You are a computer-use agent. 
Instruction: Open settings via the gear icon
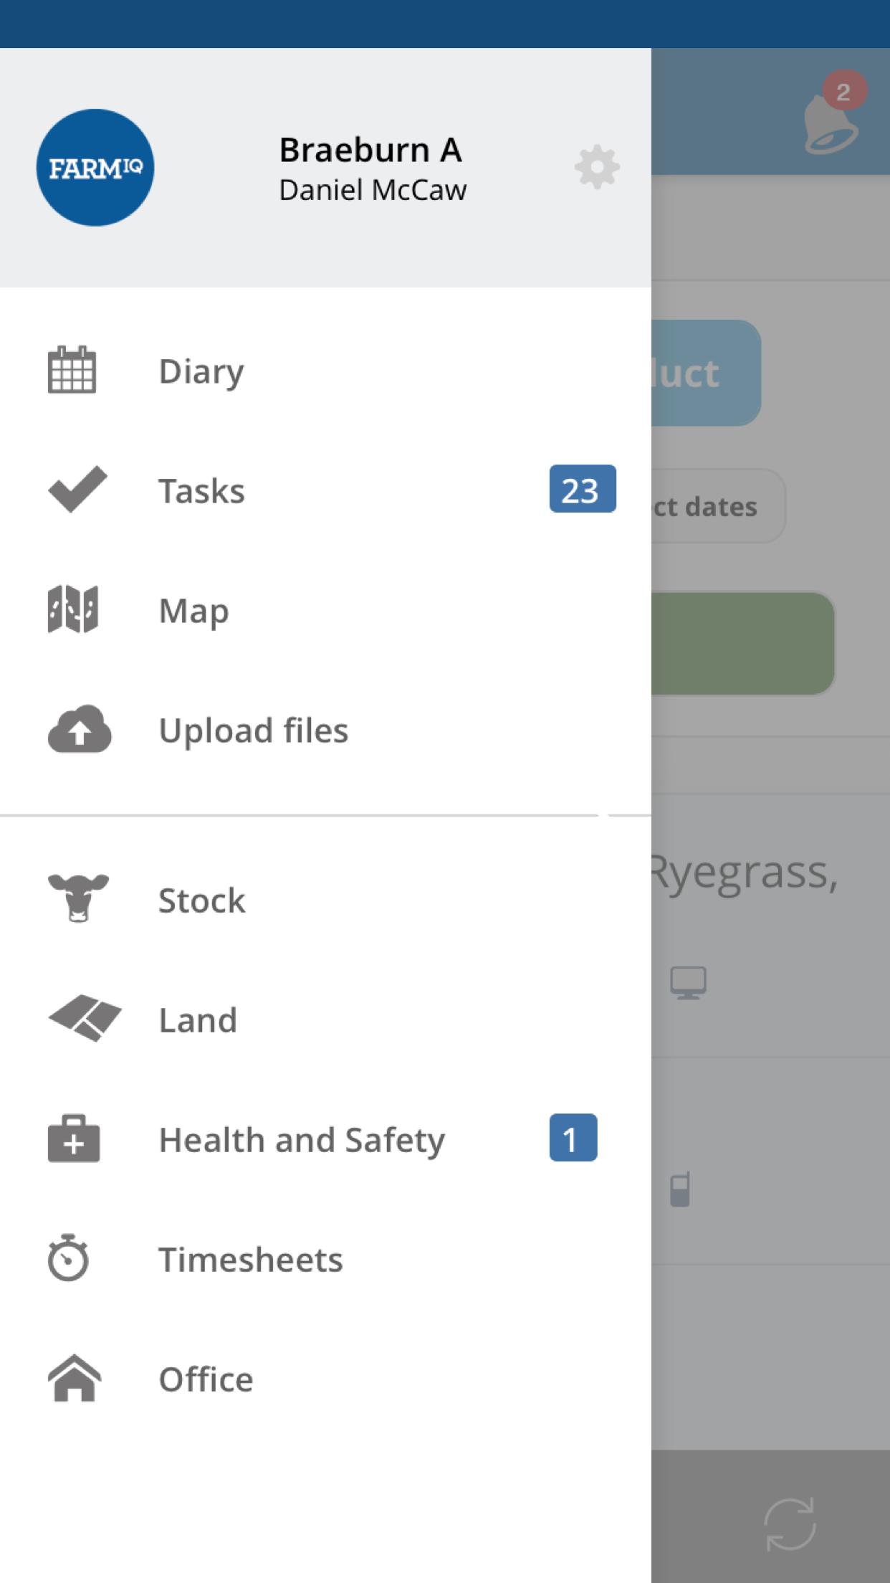[597, 168]
